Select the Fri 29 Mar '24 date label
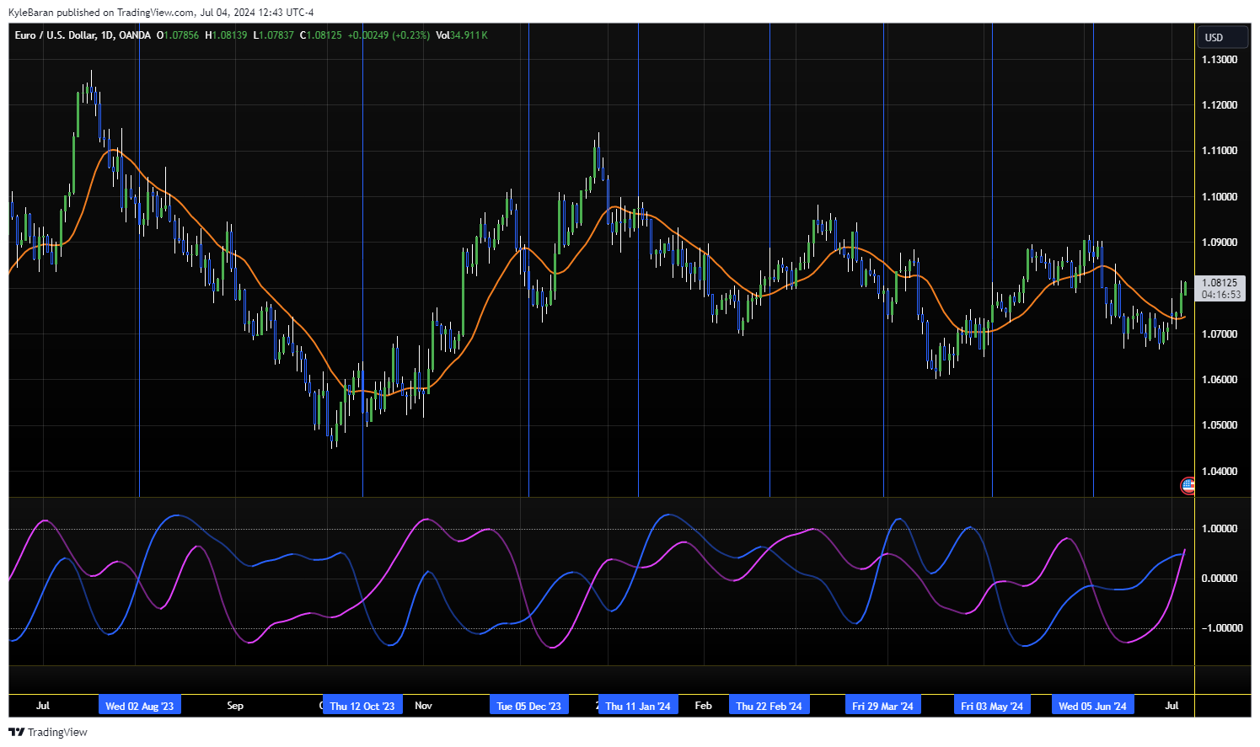This screenshot has width=1260, height=747. [882, 706]
